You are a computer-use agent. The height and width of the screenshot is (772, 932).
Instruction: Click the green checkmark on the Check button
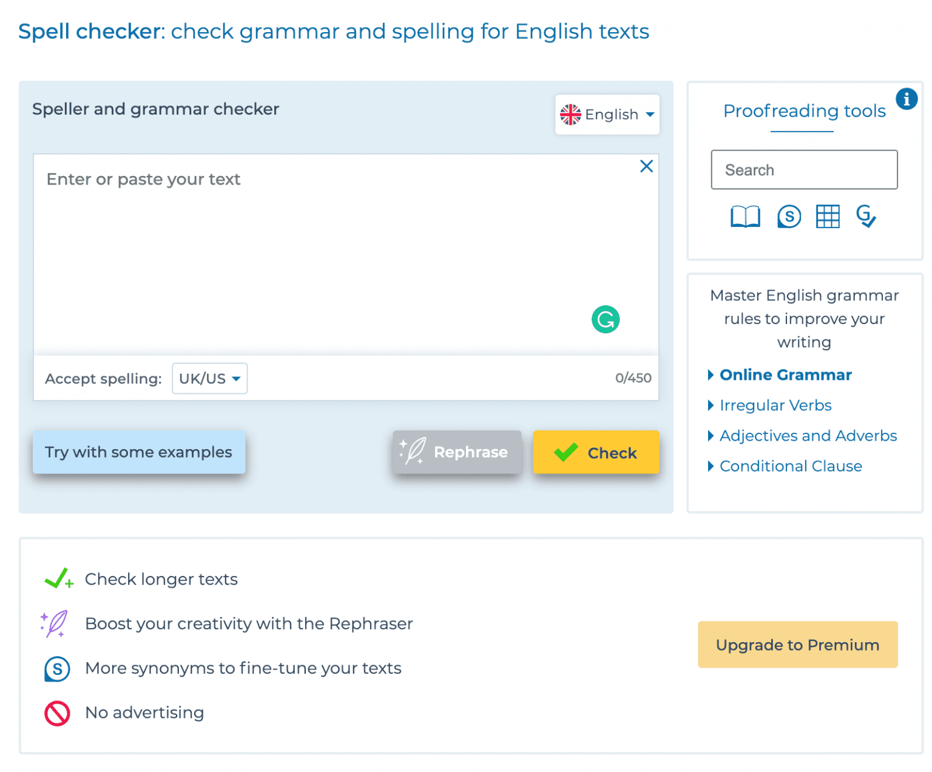pyautogui.click(x=565, y=452)
